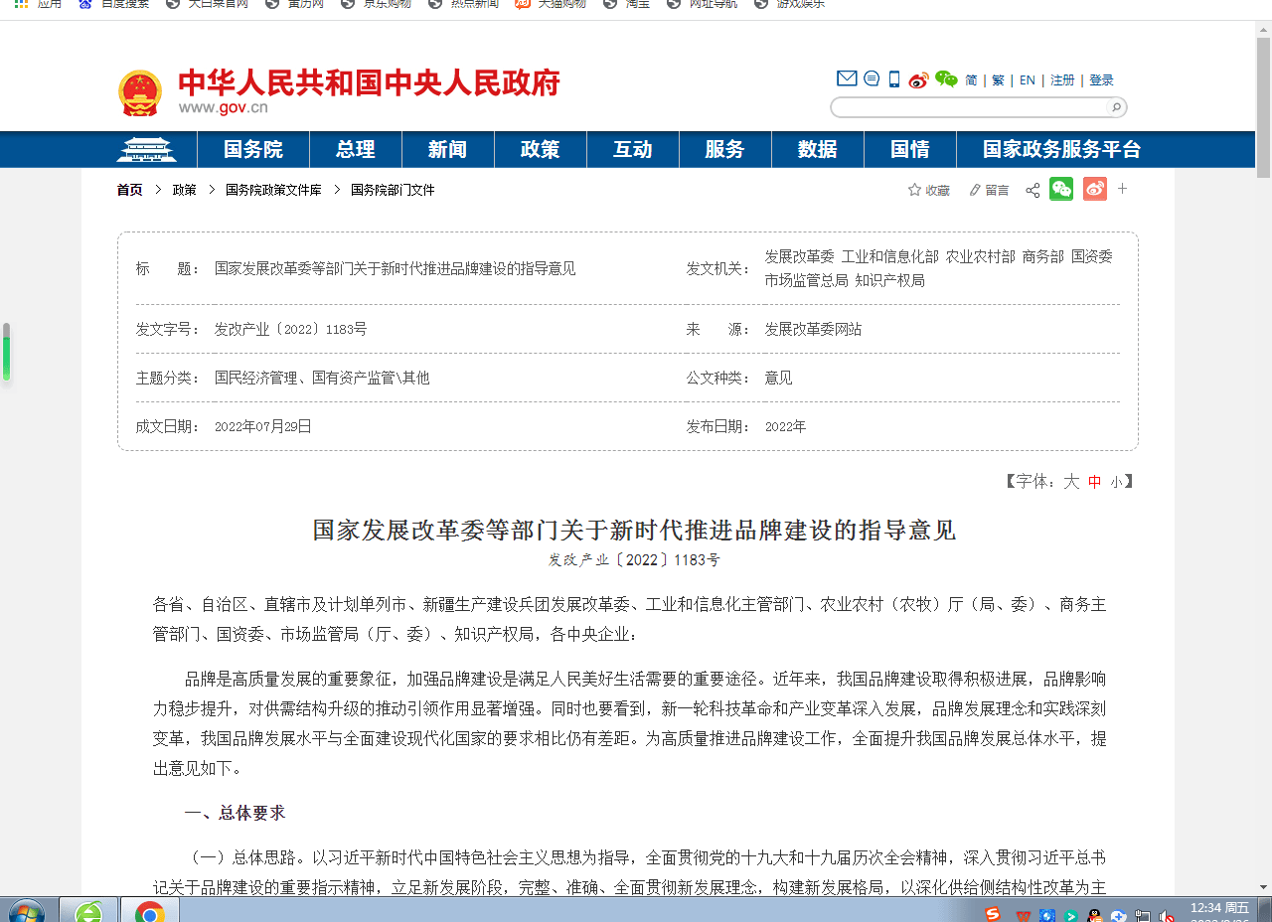The width and height of the screenshot is (1272, 922).
Task: Click the scrollbar up arrow
Action: [x=1263, y=30]
